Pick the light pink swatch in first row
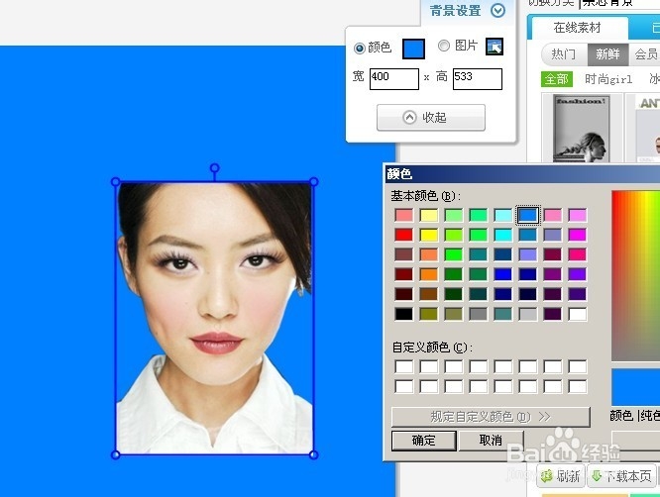Viewport: 660px width, 497px height. click(x=553, y=215)
